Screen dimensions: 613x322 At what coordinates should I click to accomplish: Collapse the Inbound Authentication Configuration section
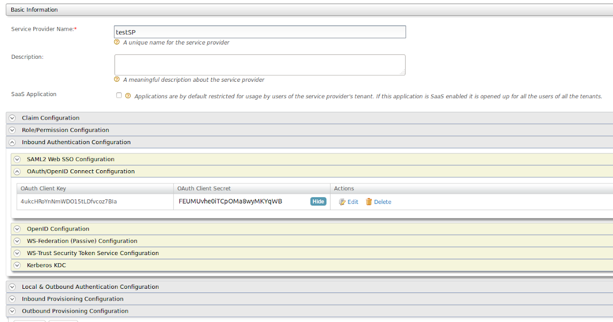(x=12, y=142)
